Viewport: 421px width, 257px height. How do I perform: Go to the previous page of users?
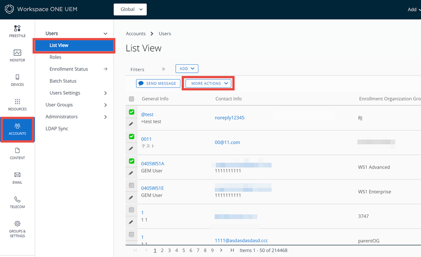point(146,250)
